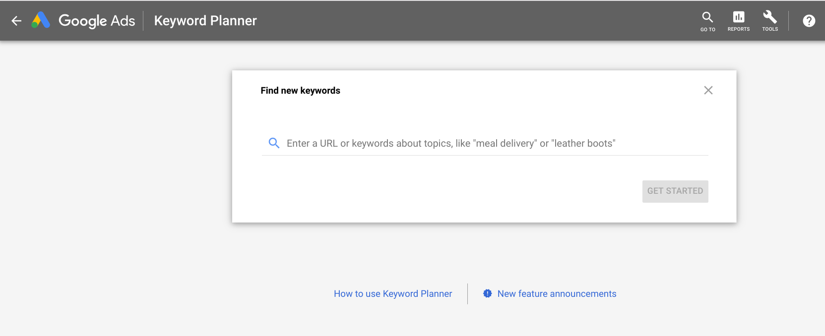Go back using the left arrow
The image size is (825, 336).
click(x=16, y=21)
